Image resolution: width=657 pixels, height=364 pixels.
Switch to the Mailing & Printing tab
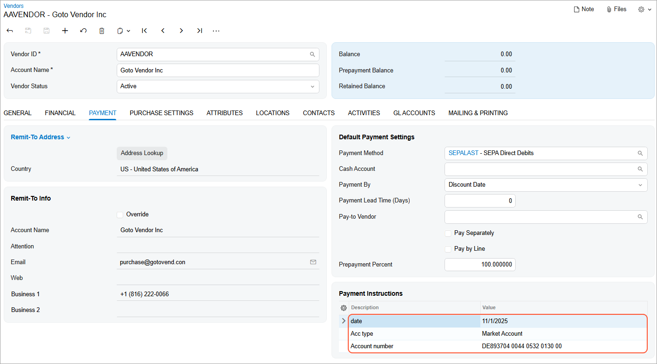[x=478, y=113]
